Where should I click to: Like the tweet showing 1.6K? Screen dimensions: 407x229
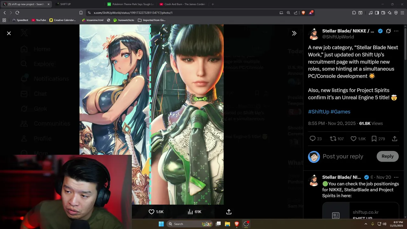[358, 139]
